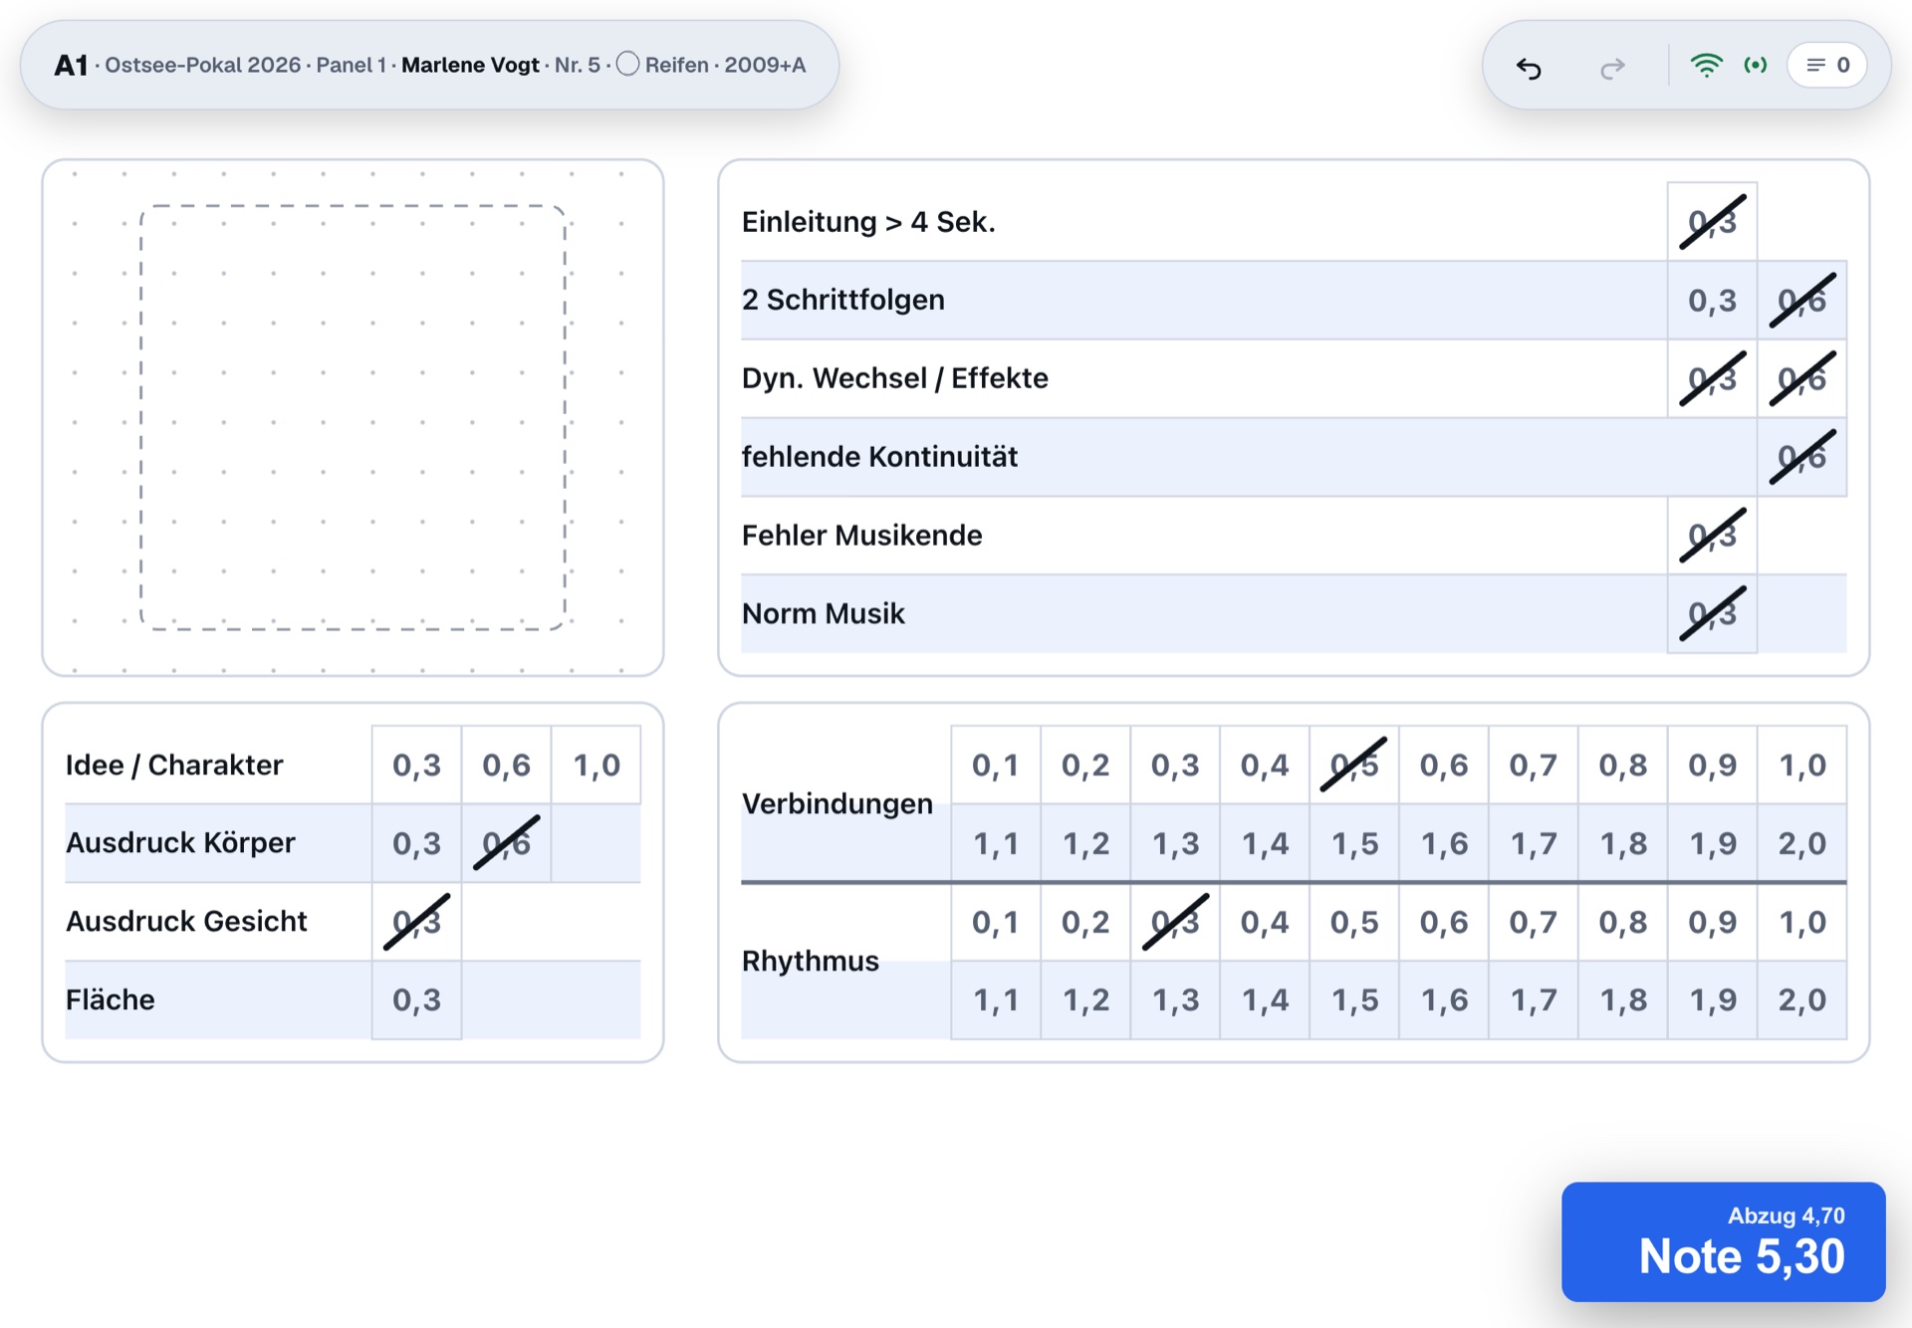This screenshot has width=1912, height=1328.
Task: Click the 'Verbindungen' label
Action: tap(837, 803)
